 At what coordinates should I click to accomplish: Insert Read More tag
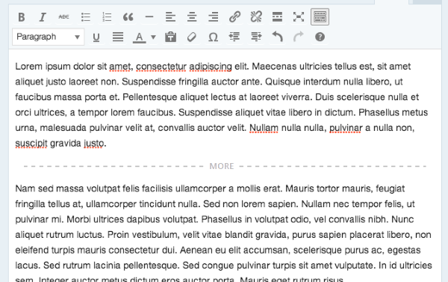[x=277, y=17]
